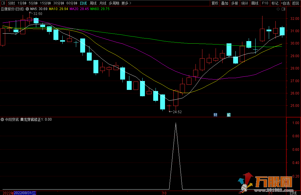Click the 标记 mark button
The width and height of the screenshot is (301, 195).
[275, 3]
